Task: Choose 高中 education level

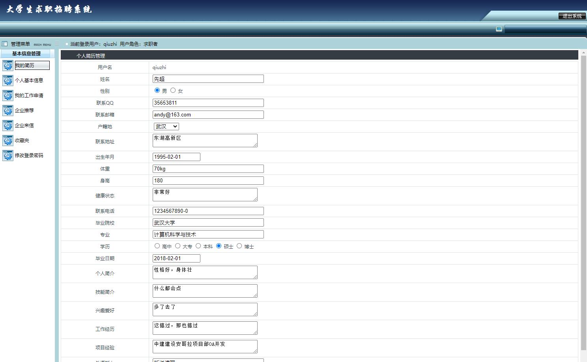Action: pyautogui.click(x=157, y=246)
